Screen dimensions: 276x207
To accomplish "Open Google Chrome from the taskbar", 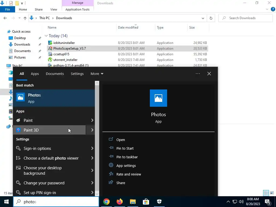I will tap(106, 202).
